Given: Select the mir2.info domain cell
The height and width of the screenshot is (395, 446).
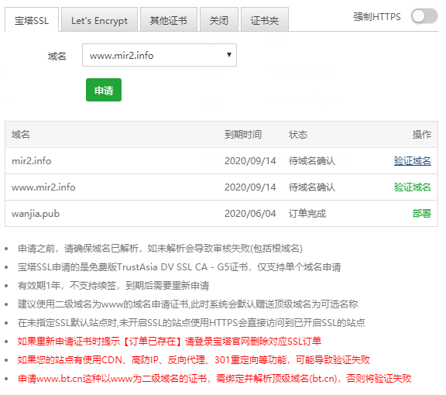Looking at the screenshot, I should tap(32, 161).
